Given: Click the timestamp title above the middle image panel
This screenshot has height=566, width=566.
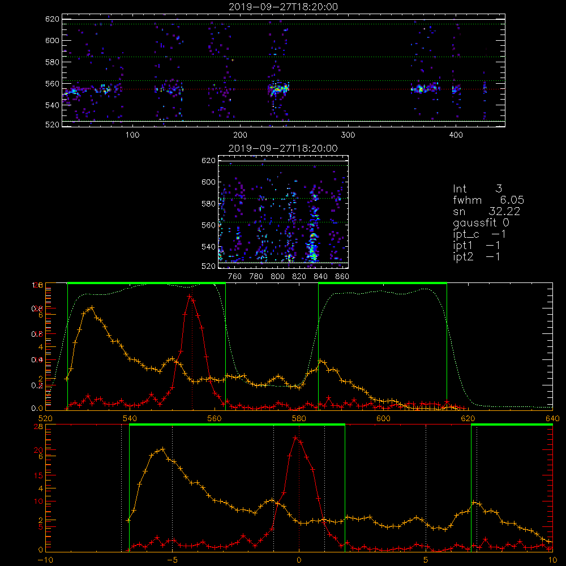Looking at the screenshot, I should [283, 148].
